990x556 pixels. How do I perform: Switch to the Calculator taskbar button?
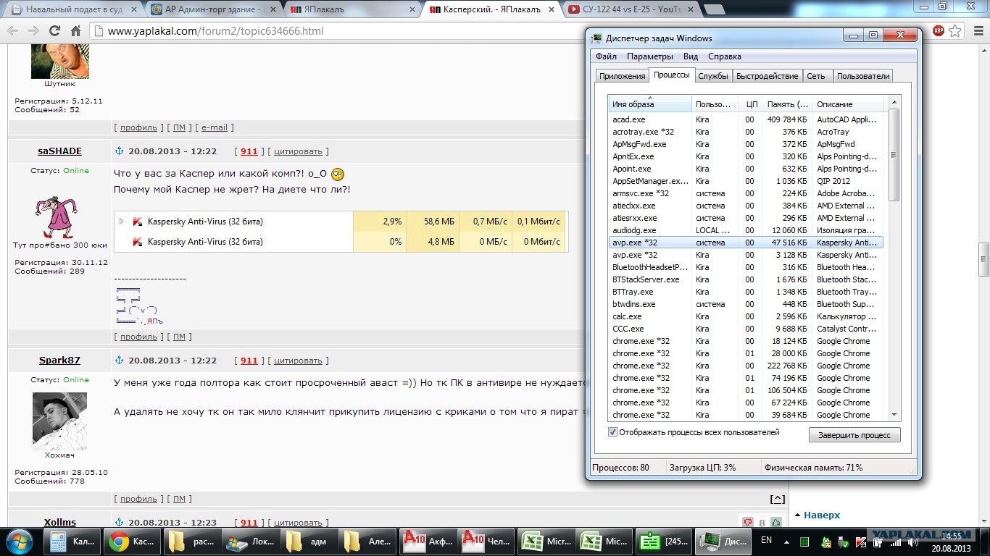tap(73, 541)
